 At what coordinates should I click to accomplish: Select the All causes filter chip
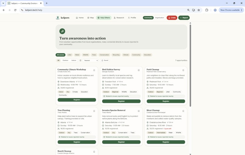60,55
